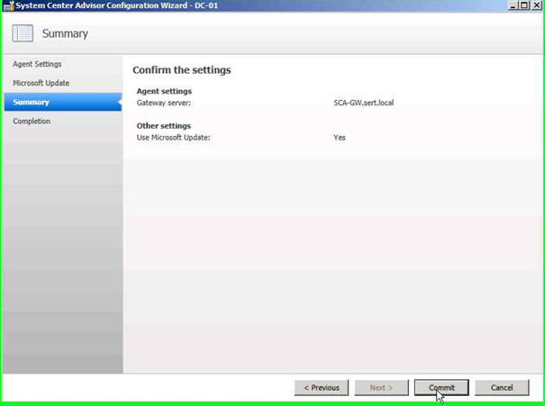The height and width of the screenshot is (406, 545).
Task: Maximize the wizard window
Action: (x=524, y=5)
